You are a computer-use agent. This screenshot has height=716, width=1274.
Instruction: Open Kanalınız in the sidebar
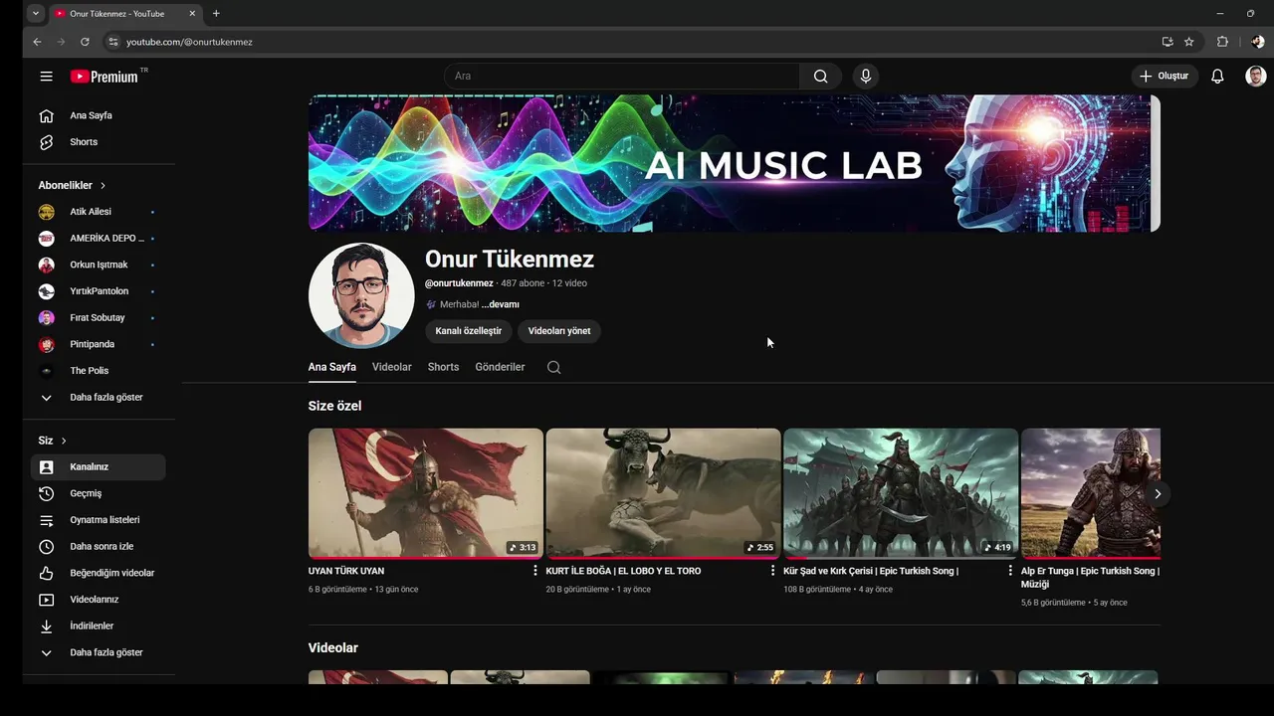pyautogui.click(x=98, y=467)
